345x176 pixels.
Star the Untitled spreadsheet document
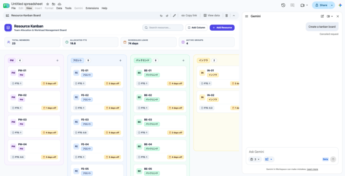click(x=47, y=4)
